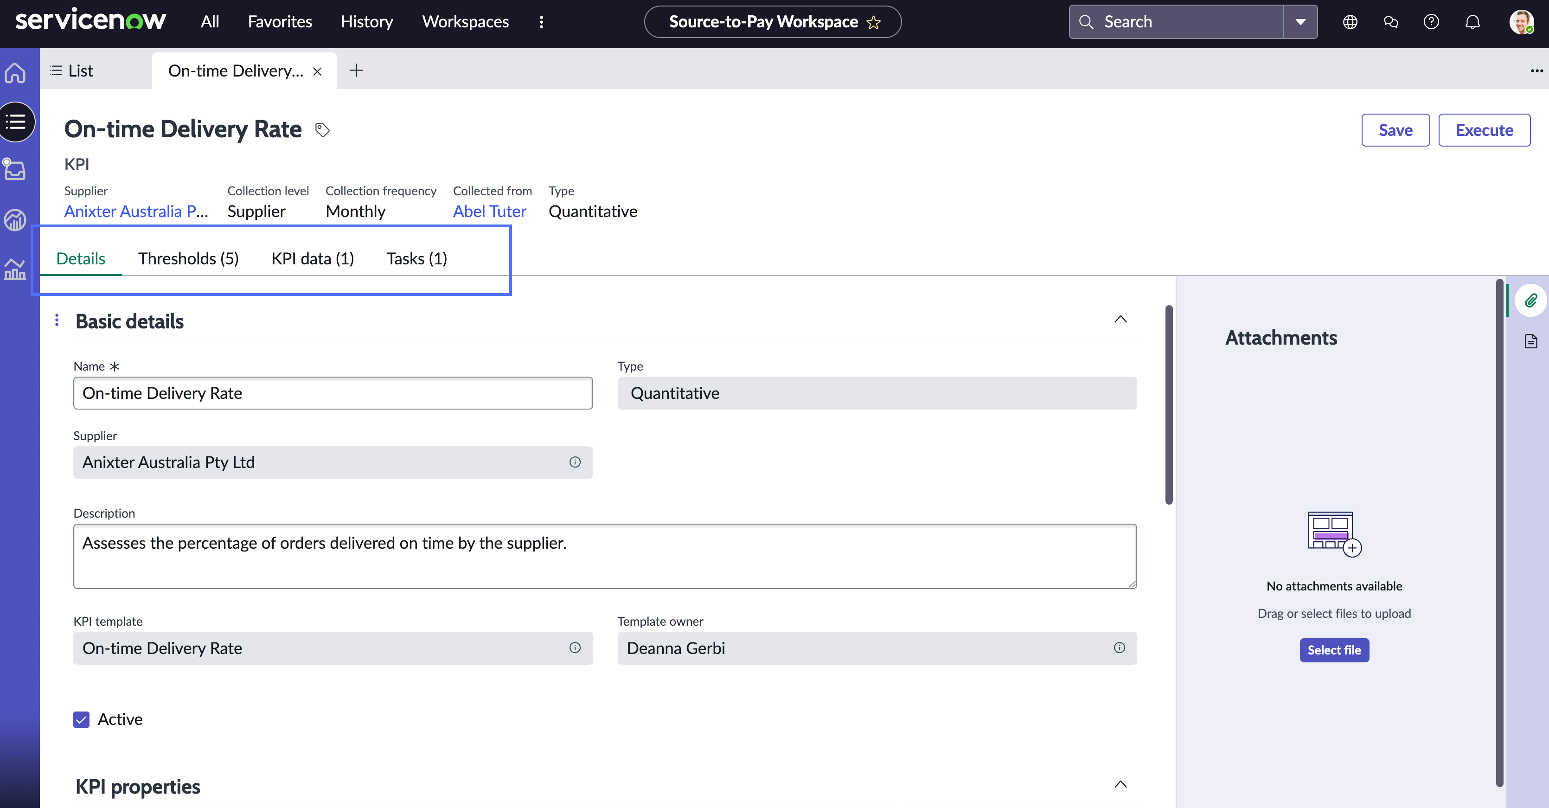The image size is (1549, 808).
Task: Open the chat conversations icon
Action: (1391, 22)
